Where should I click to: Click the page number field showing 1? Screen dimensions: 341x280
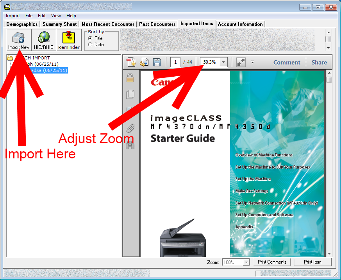(175, 62)
